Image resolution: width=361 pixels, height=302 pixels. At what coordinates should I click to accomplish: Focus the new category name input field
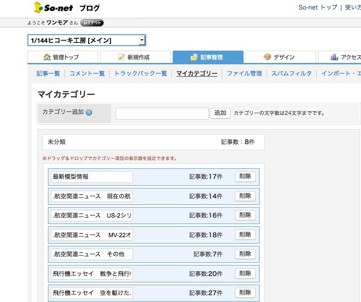coord(162,114)
